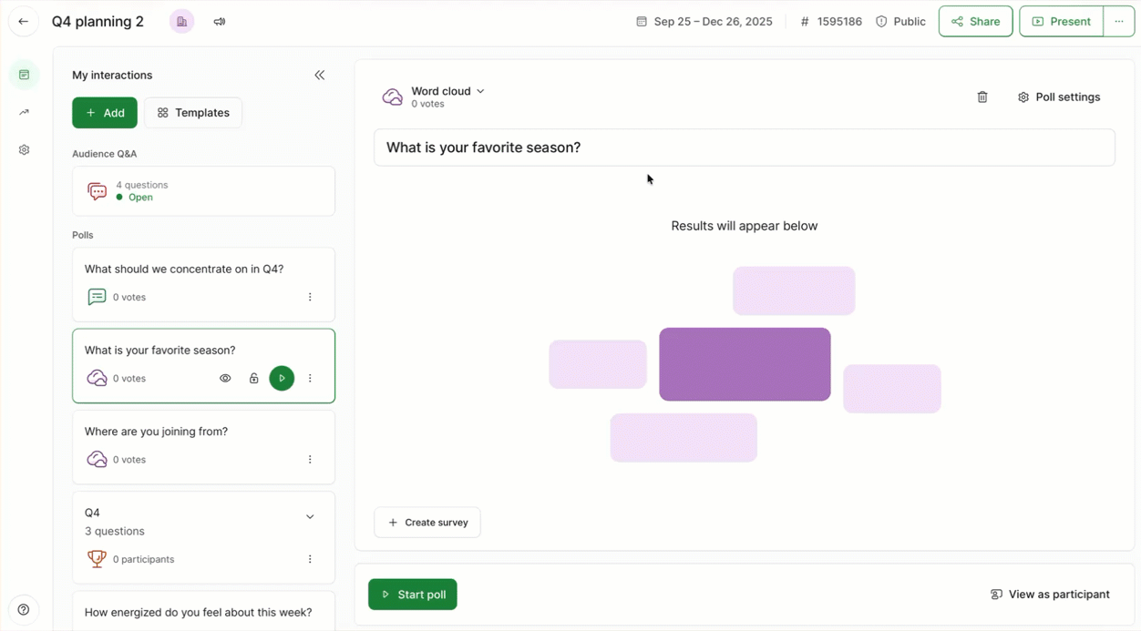The height and width of the screenshot is (631, 1141).
Task: Open the Audience Q&A card
Action: pos(203,191)
